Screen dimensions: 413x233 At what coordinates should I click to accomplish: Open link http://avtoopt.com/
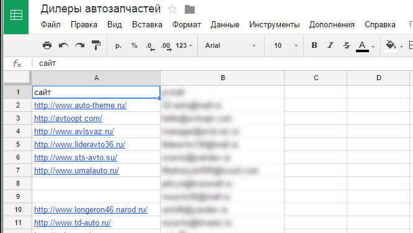point(68,119)
